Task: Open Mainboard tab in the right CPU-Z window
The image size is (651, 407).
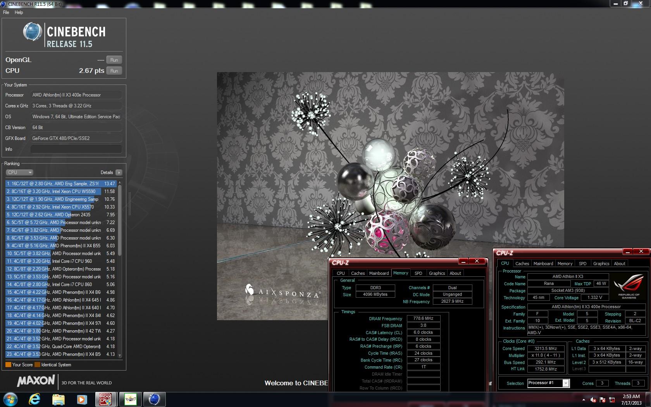Action: tap(543, 264)
